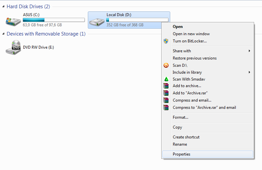Click the WinRAR icon beside Compress and email
The image size is (262, 170).
166,100
